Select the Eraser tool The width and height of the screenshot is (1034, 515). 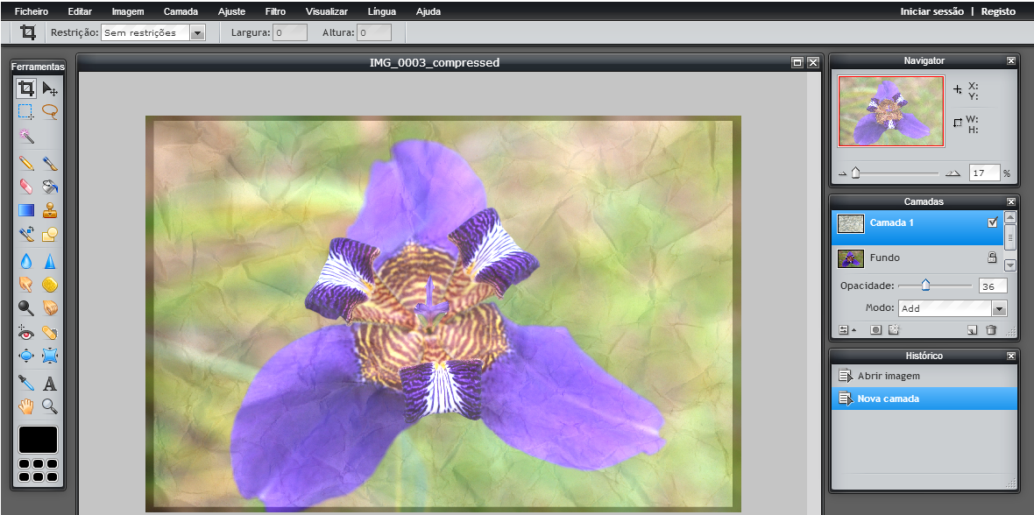tap(26, 187)
